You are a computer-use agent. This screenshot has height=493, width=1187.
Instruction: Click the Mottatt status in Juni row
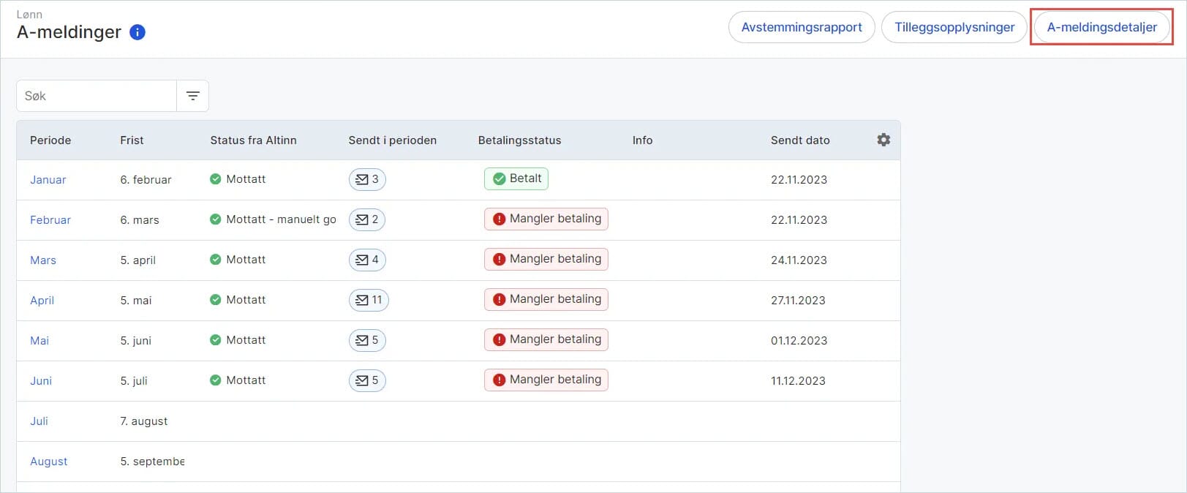tap(238, 380)
